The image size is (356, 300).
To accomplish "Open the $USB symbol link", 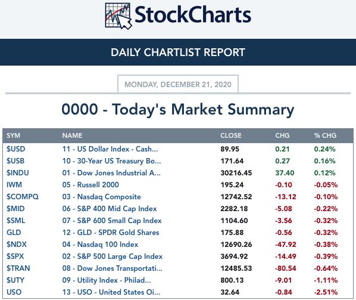I will pyautogui.click(x=15, y=161).
